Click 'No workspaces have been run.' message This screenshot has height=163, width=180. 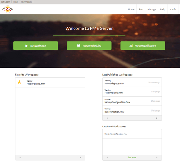[x=115, y=134]
